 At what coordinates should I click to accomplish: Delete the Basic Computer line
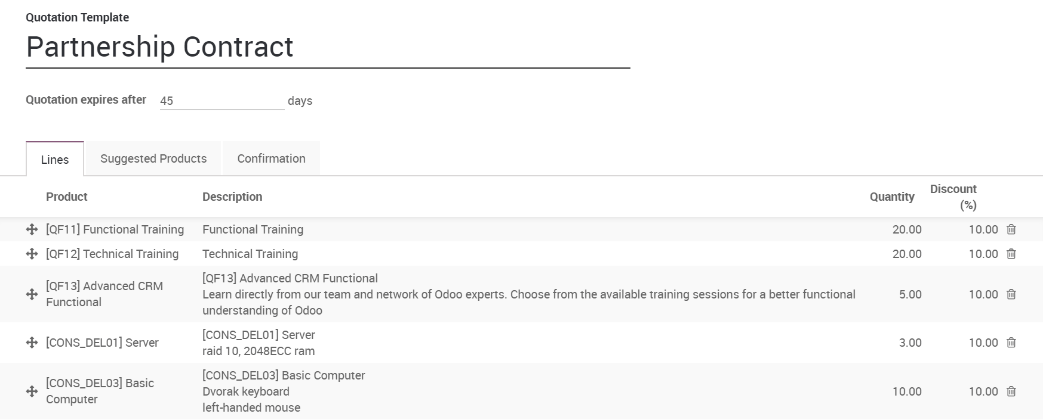click(1011, 391)
